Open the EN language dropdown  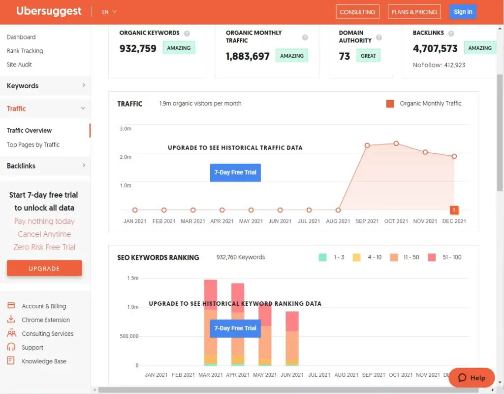(109, 12)
